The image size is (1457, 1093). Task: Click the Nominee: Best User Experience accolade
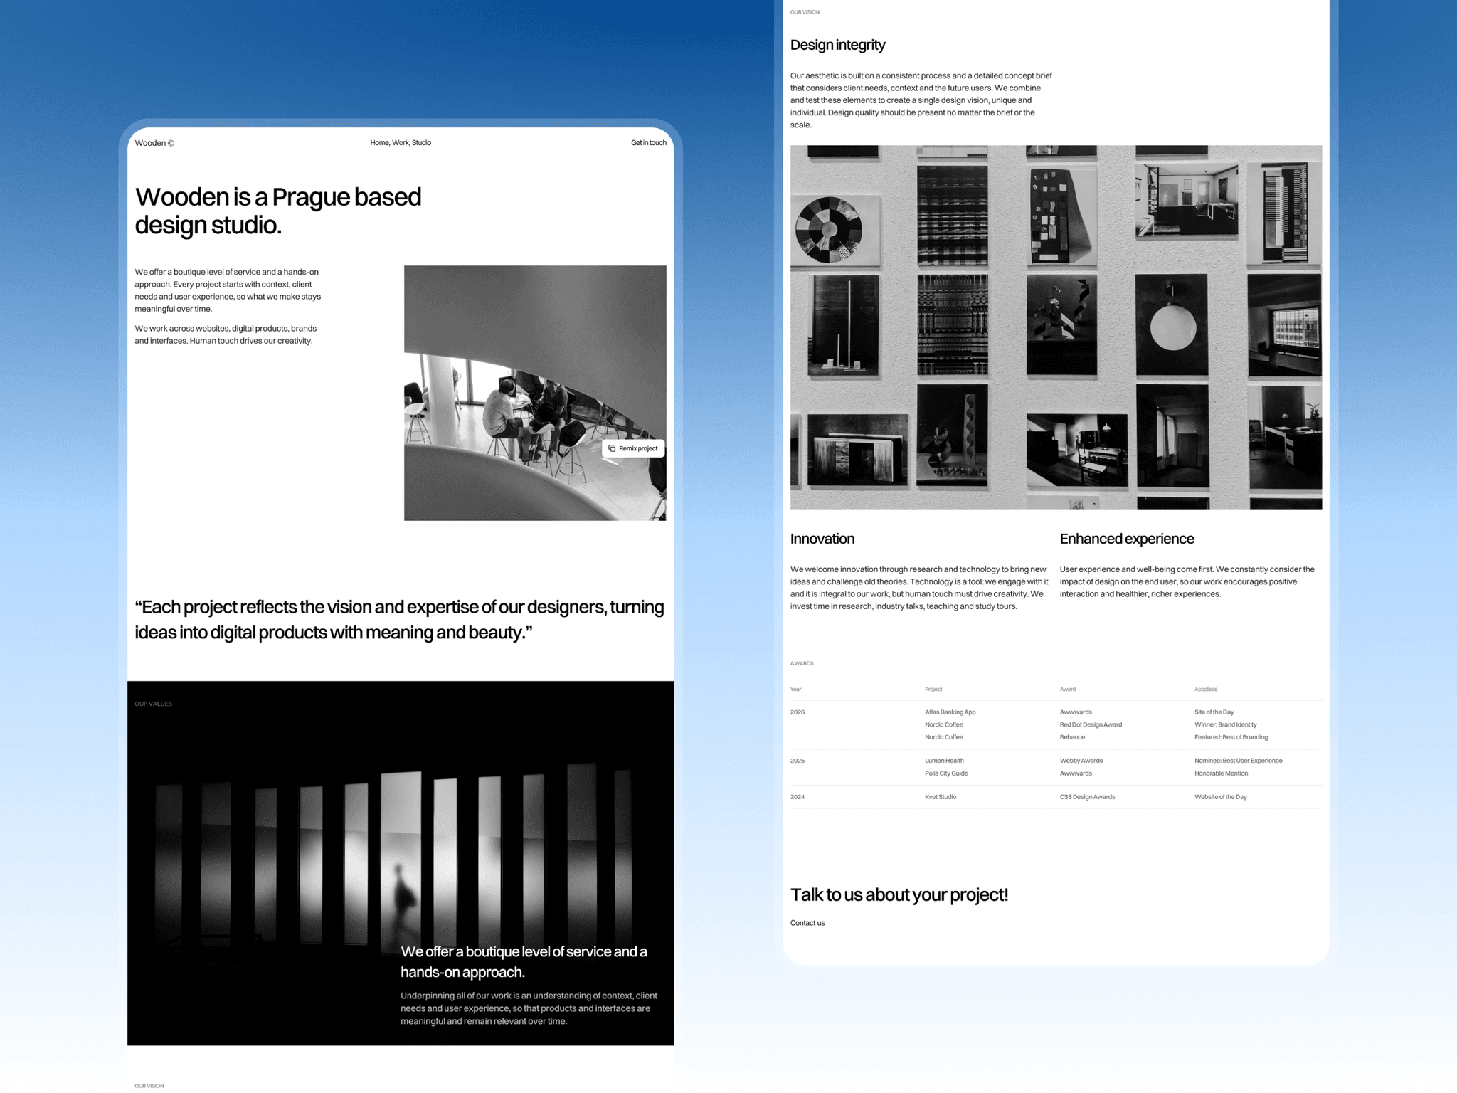point(1239,761)
